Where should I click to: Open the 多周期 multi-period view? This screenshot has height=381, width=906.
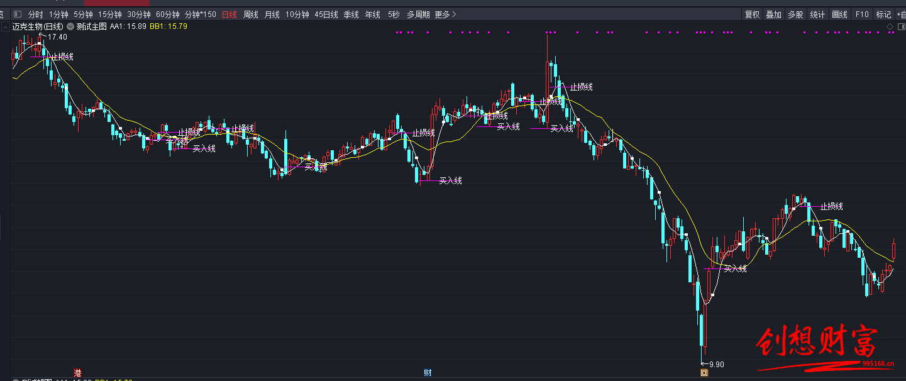click(418, 14)
